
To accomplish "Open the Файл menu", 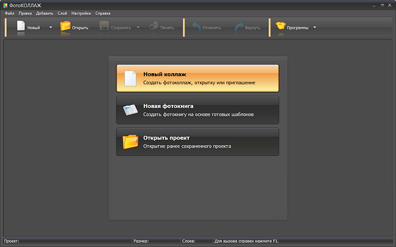I will [x=9, y=13].
